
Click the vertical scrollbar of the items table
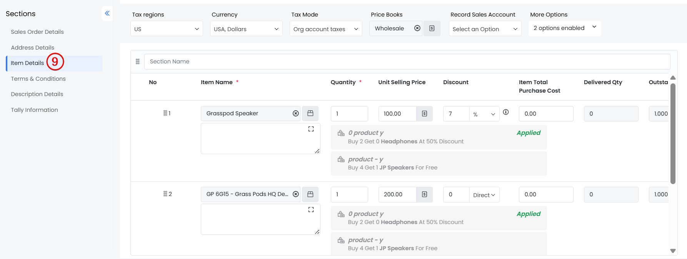click(x=673, y=134)
